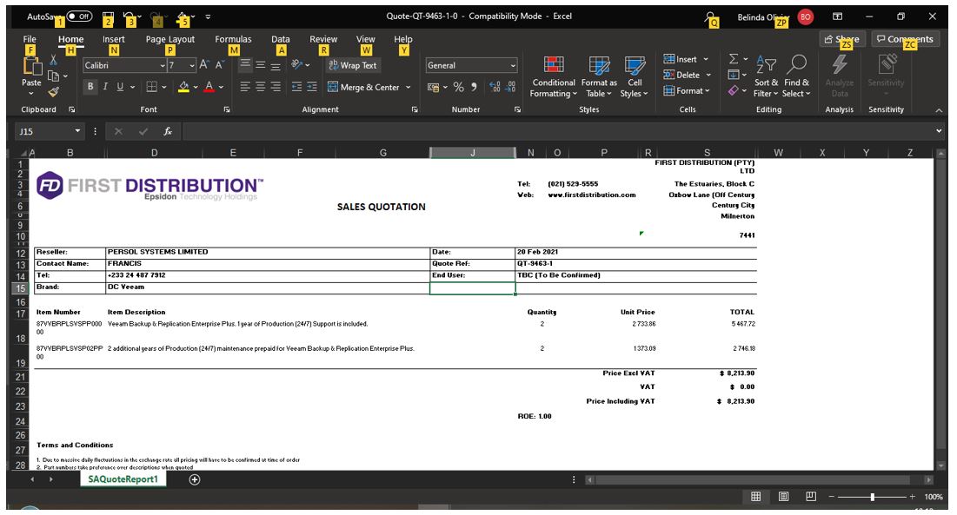Screen dimensions: 957x515
Task: Click the Conditional Formatting icon
Action: coord(553,65)
